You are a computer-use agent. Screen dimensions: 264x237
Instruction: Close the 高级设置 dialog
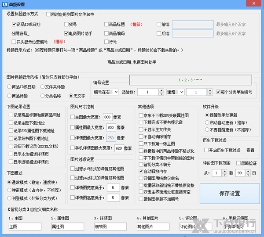point(254,4)
